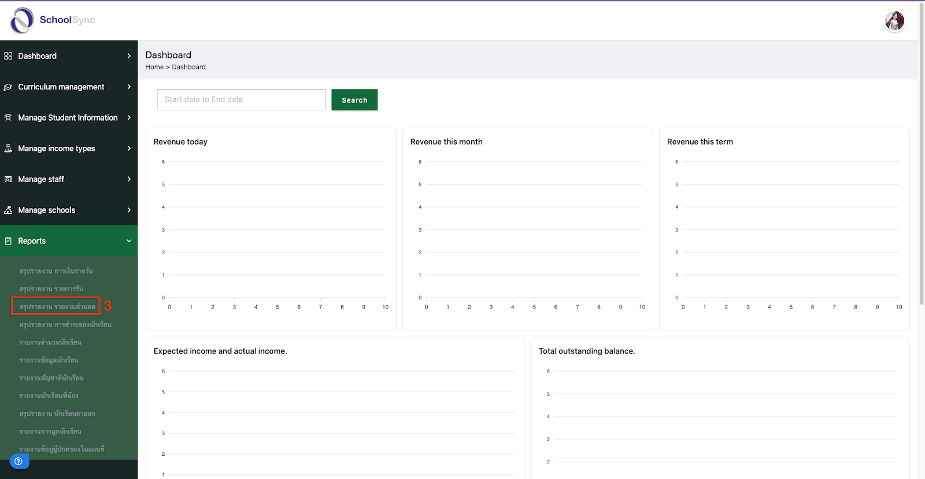This screenshot has height=479, width=925.
Task: Open the blue help question-mark button
Action: [18, 461]
